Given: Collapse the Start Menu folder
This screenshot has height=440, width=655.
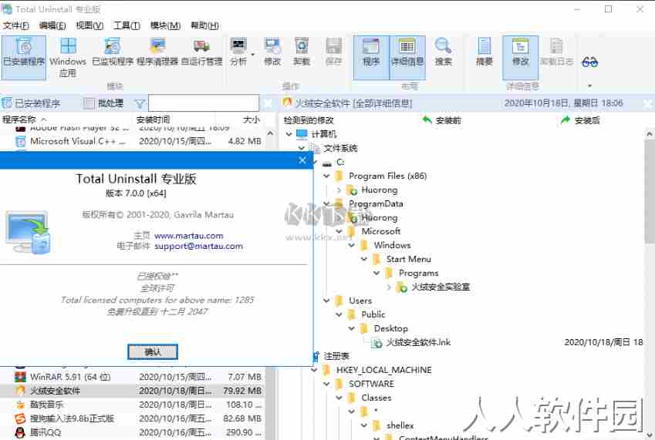Looking at the screenshot, I should 364,259.
